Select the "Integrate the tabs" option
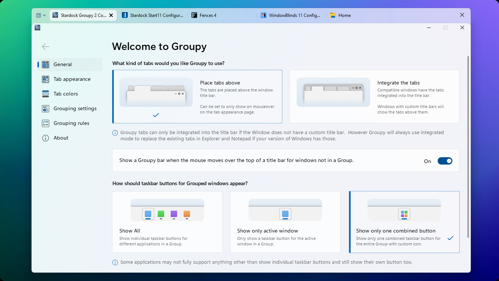The image size is (499, 281). click(374, 96)
